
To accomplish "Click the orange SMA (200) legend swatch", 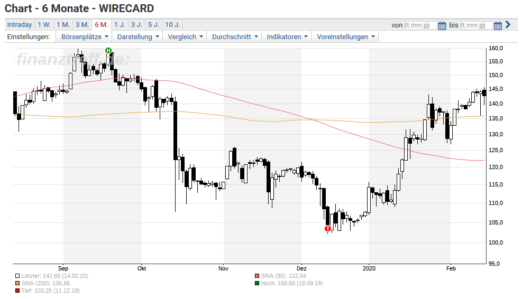I will 17,283.
